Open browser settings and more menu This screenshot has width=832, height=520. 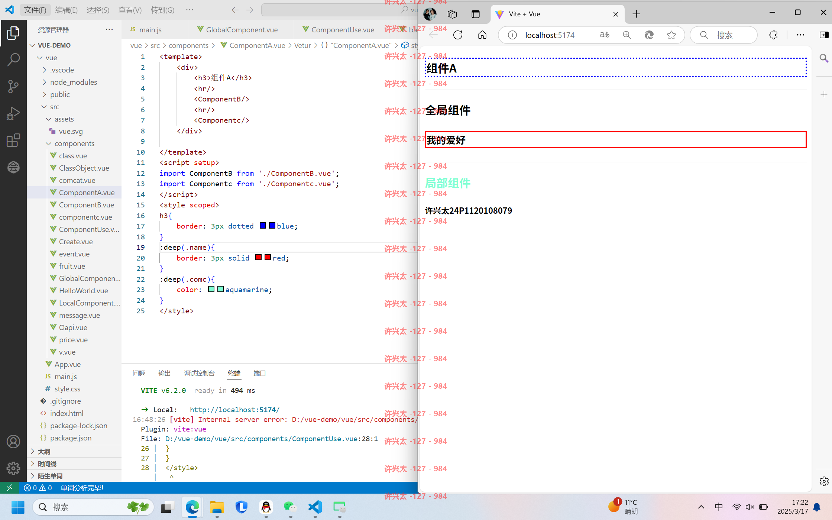tap(800, 35)
